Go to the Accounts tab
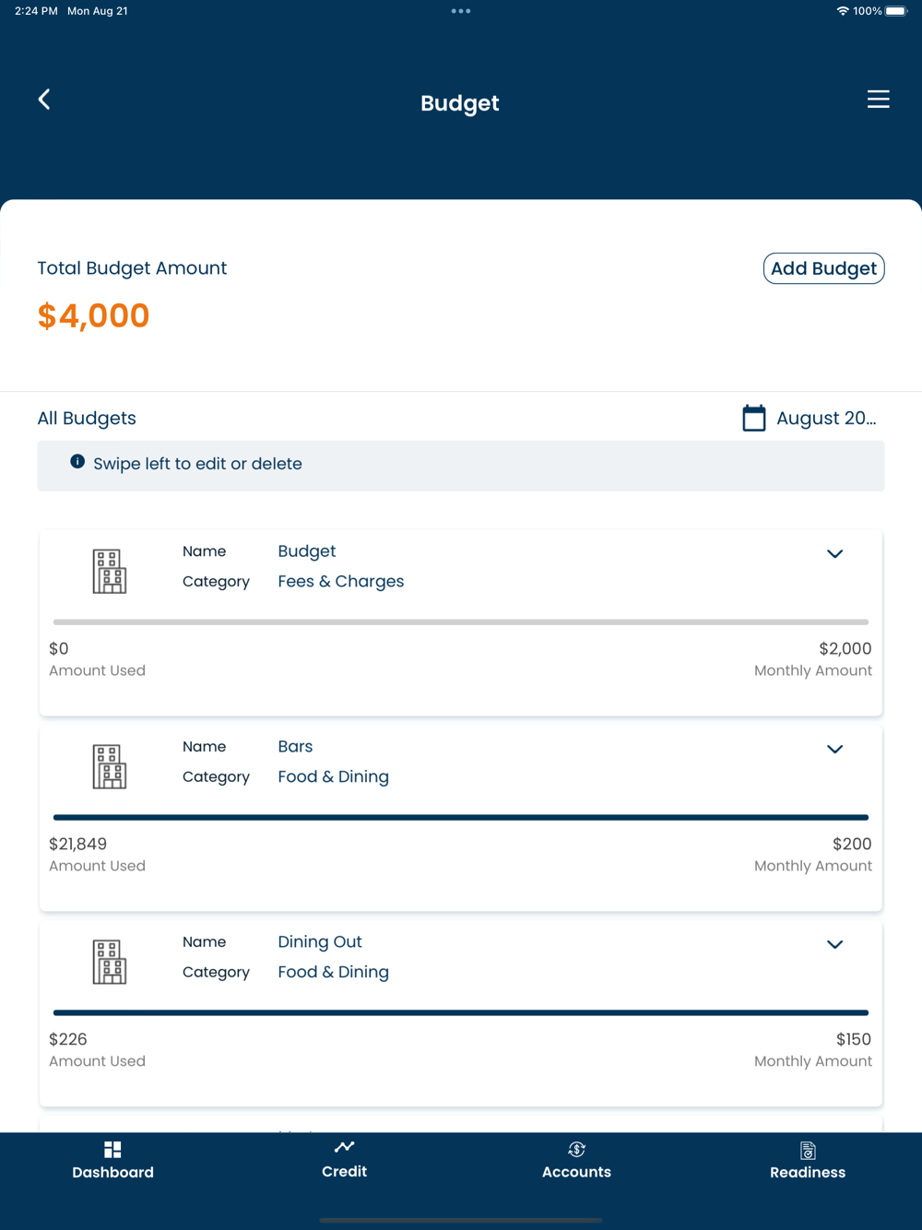Viewport: 922px width, 1230px height. (x=576, y=1160)
